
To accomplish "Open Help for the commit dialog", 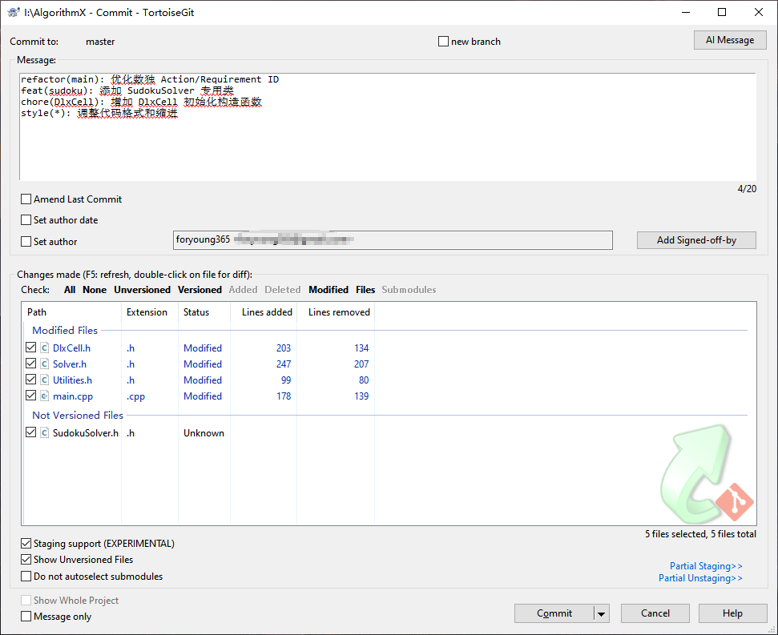I will click(x=732, y=613).
